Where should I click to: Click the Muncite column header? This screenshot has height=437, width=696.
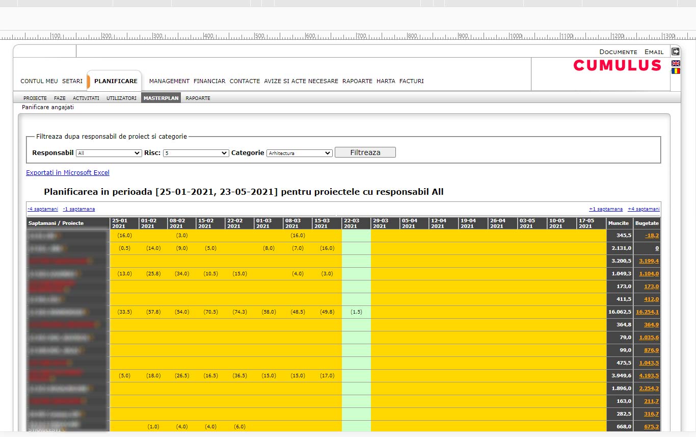[619, 223]
